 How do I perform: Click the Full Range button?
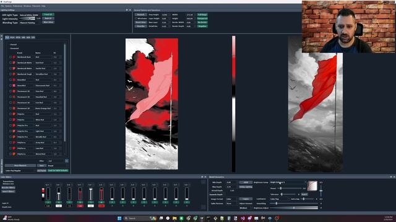pyautogui.click(x=202, y=15)
